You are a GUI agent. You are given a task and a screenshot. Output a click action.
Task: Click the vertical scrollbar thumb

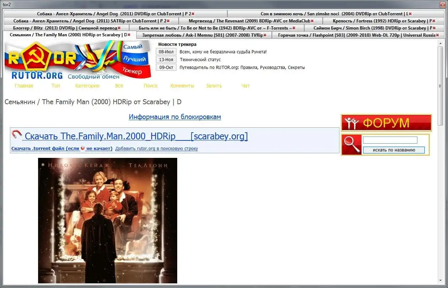(x=441, y=86)
